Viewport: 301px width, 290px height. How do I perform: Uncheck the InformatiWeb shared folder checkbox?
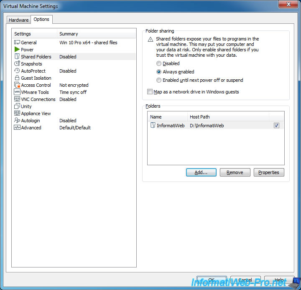click(276, 126)
